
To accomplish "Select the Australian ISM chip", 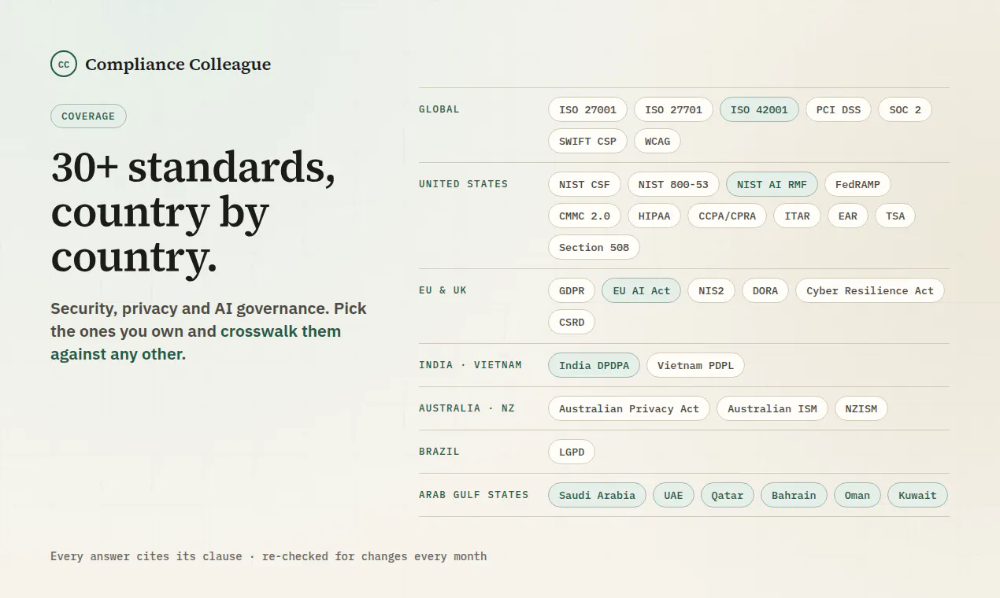I will click(x=772, y=408).
